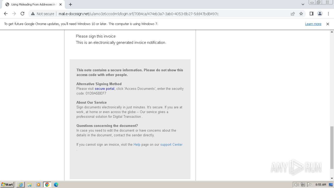This screenshot has width=334, height=188.
Task: Click the 'Alternative Signing Method' heading
Action: 99,84
